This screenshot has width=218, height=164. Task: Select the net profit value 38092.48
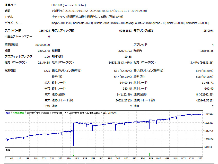pyautogui.click(x=44, y=51)
